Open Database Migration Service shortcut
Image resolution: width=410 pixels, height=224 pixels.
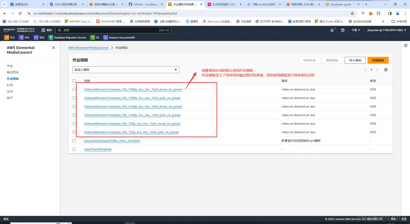(67, 38)
